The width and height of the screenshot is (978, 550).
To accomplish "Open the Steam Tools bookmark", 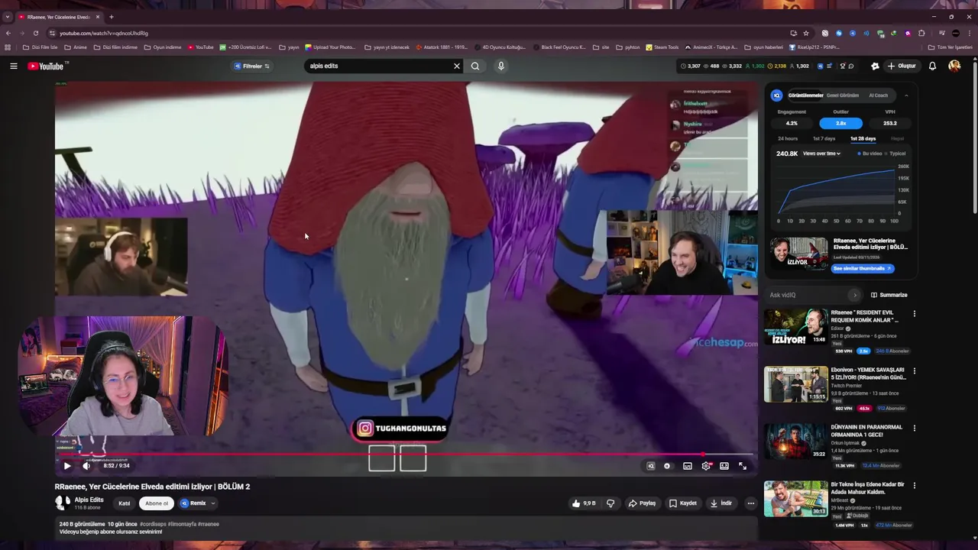I will tap(662, 47).
